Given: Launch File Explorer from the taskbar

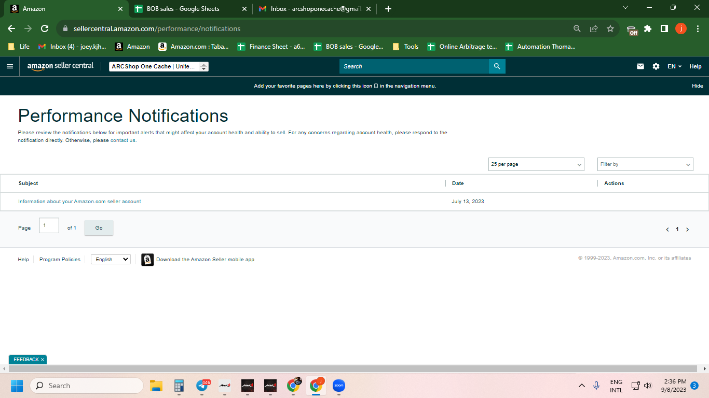Looking at the screenshot, I should (x=156, y=386).
